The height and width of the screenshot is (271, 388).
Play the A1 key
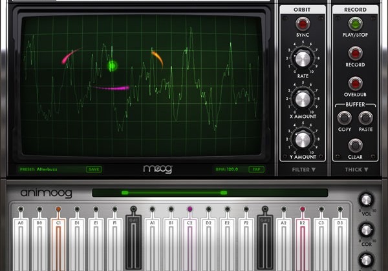153,245
